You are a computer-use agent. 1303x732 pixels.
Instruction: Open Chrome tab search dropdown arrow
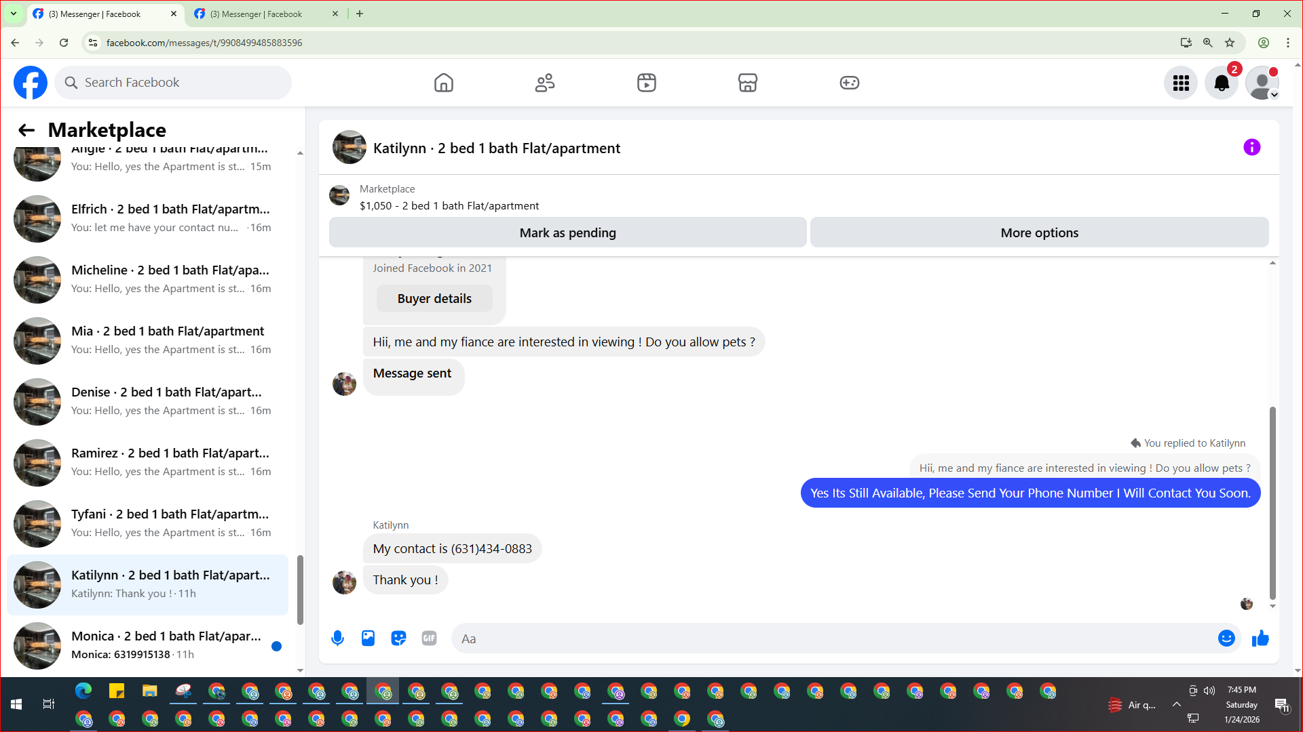click(x=13, y=14)
